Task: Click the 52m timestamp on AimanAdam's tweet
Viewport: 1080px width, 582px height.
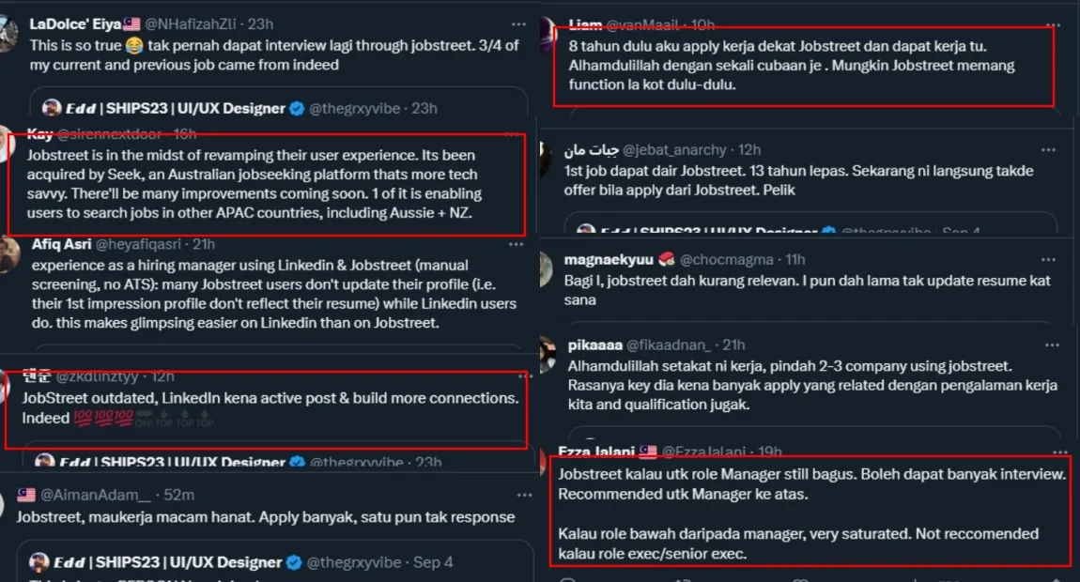Action: 178,496
